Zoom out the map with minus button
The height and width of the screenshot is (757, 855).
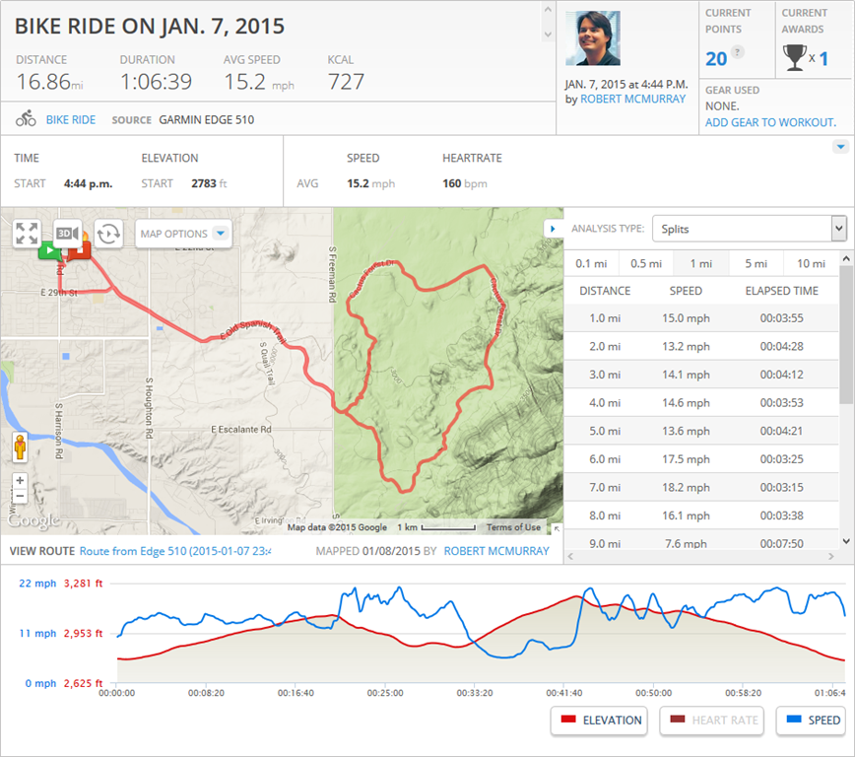(20, 497)
